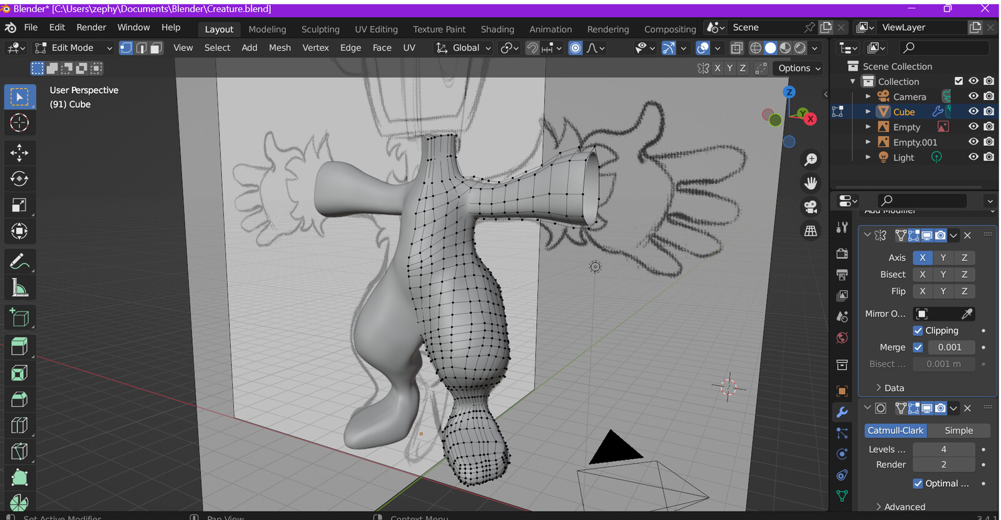Toggle X-ray view
Screen dimensions: 1001x520
(x=737, y=47)
